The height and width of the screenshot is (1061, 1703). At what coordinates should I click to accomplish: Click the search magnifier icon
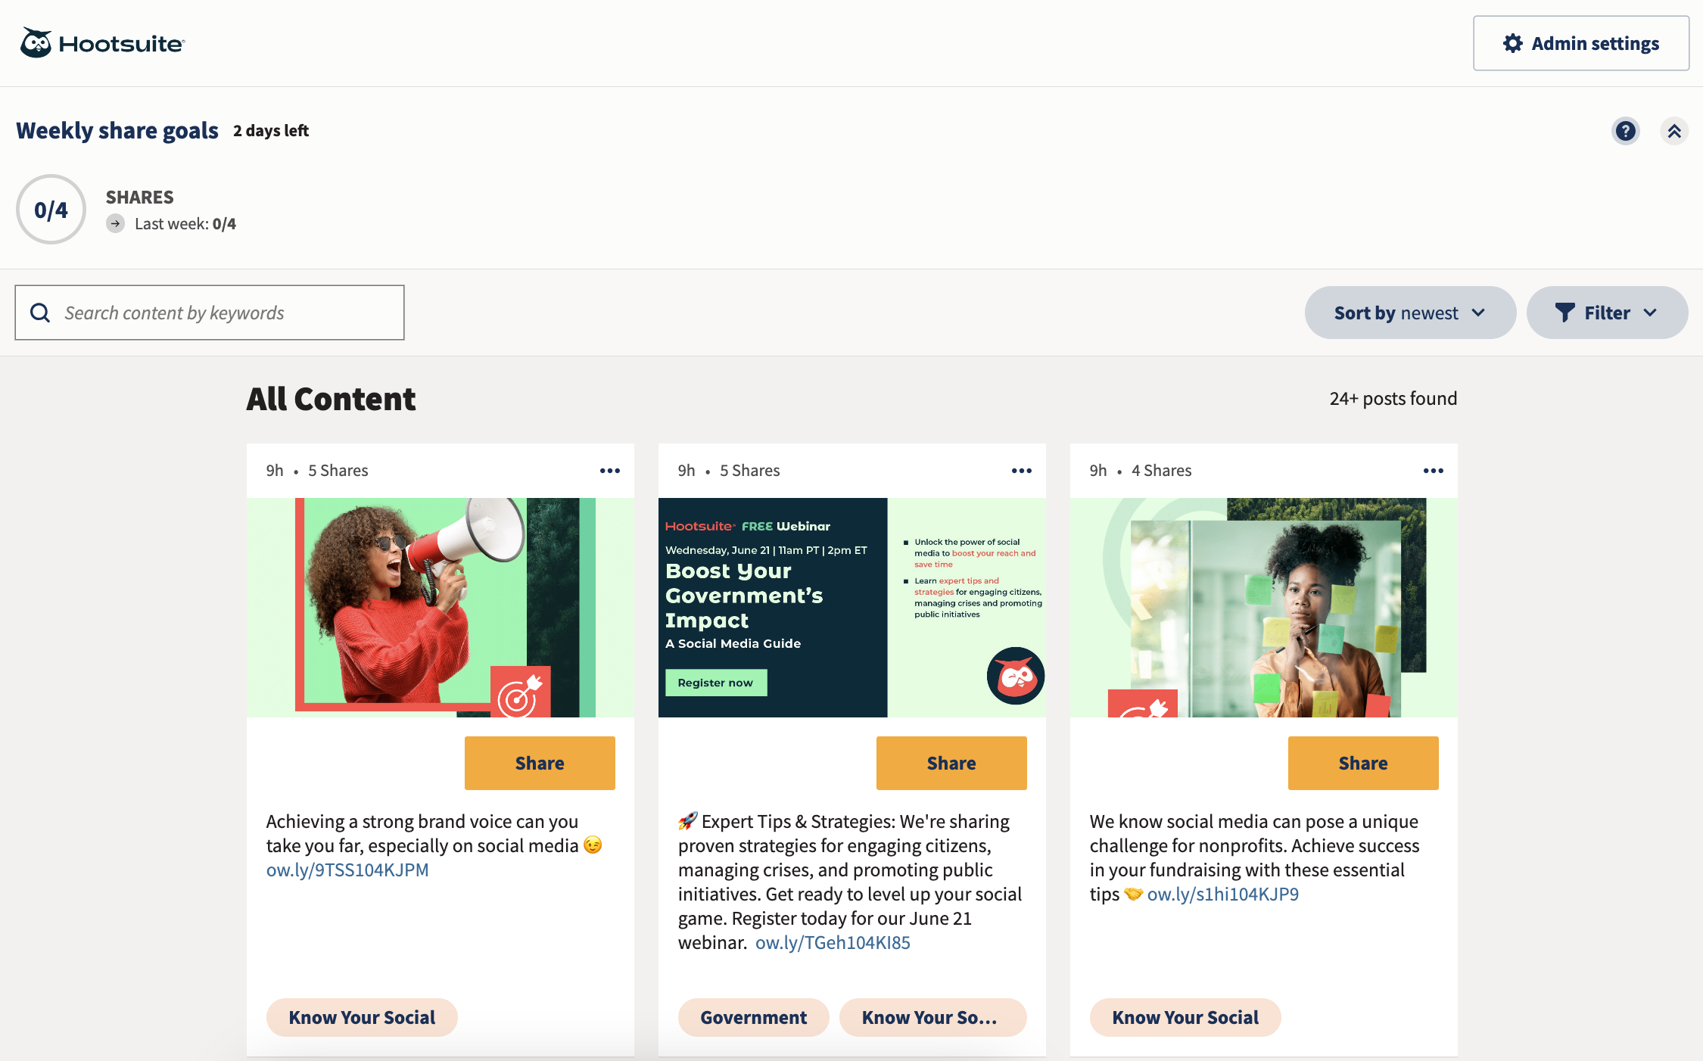[42, 312]
